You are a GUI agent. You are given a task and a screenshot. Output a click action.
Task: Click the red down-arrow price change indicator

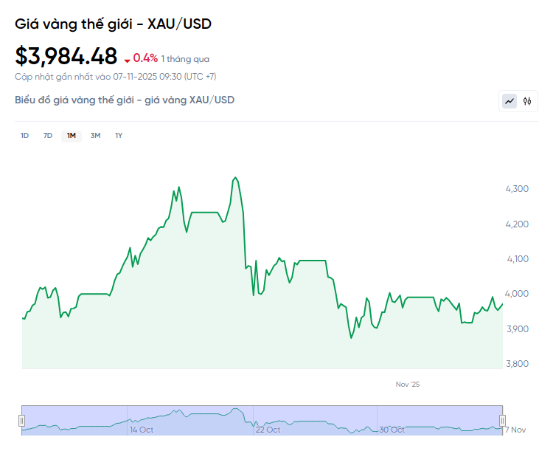pos(127,60)
